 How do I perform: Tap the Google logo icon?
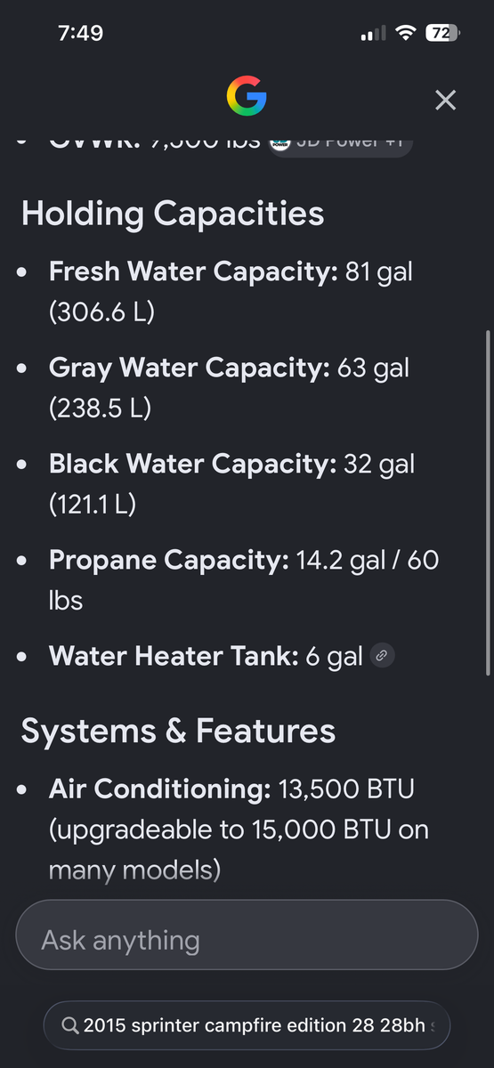(247, 96)
